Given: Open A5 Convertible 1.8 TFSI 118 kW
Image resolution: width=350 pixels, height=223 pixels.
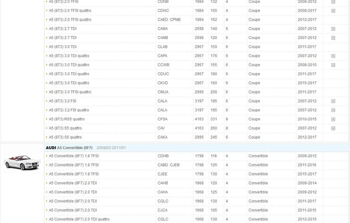Looking at the screenshot, I should click(73, 156).
